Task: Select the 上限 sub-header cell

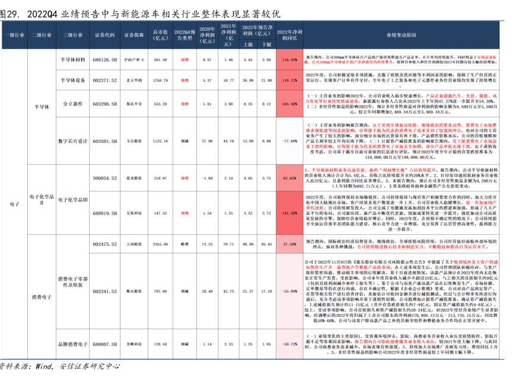Action: pyautogui.click(x=249, y=44)
